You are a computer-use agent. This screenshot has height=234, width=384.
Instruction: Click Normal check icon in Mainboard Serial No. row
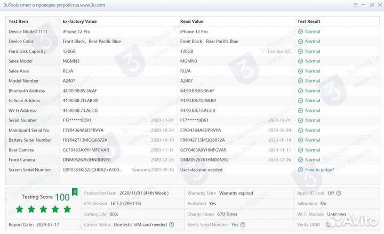[x=300, y=130]
